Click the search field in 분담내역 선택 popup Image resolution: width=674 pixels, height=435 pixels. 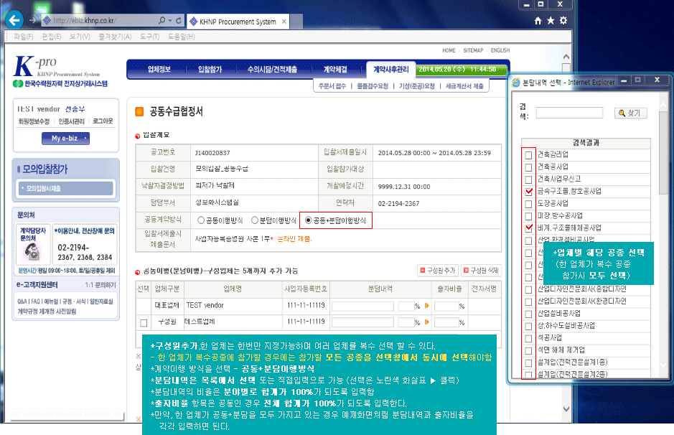(569, 113)
